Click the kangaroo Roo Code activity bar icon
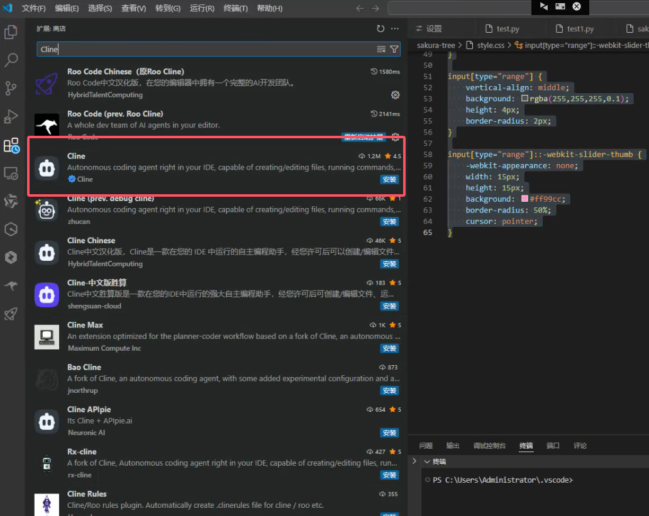The width and height of the screenshot is (649, 516). pos(11,285)
